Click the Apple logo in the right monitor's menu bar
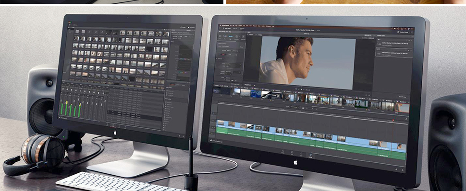This screenshot has width=466, height=191. pyautogui.click(x=220, y=25)
